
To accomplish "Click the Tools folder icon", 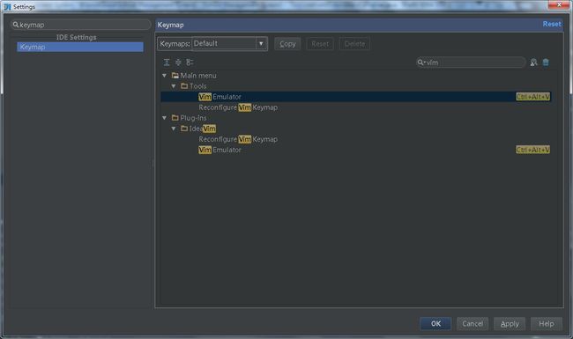I will pyautogui.click(x=184, y=86).
